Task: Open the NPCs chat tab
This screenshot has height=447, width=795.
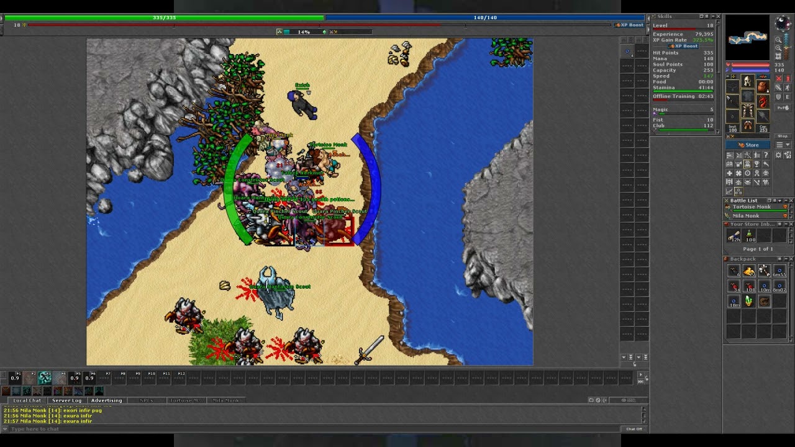Action: pyautogui.click(x=146, y=400)
